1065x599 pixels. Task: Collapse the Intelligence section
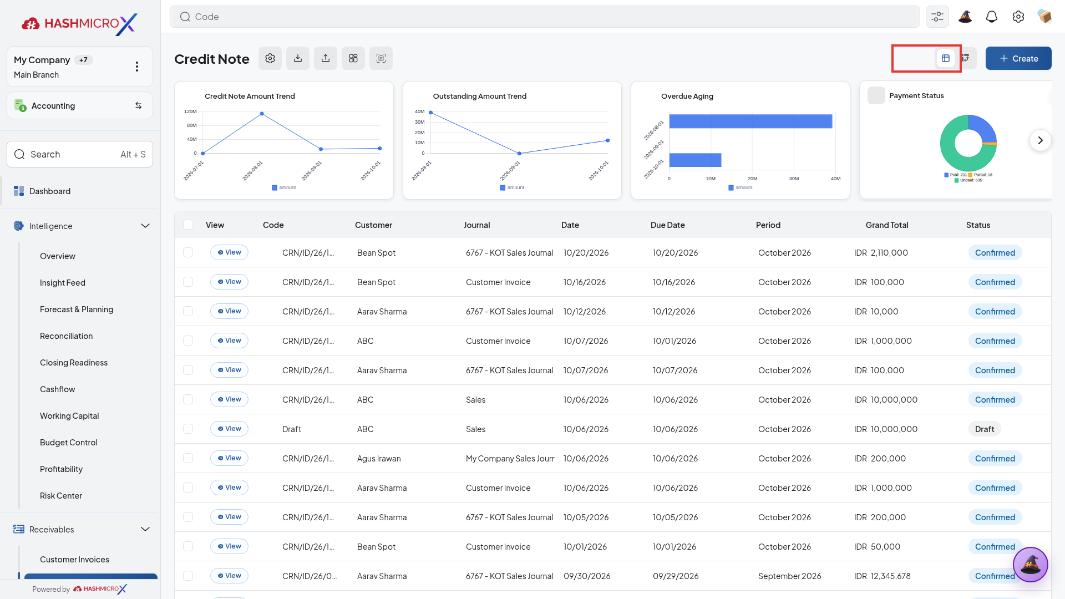(x=145, y=226)
